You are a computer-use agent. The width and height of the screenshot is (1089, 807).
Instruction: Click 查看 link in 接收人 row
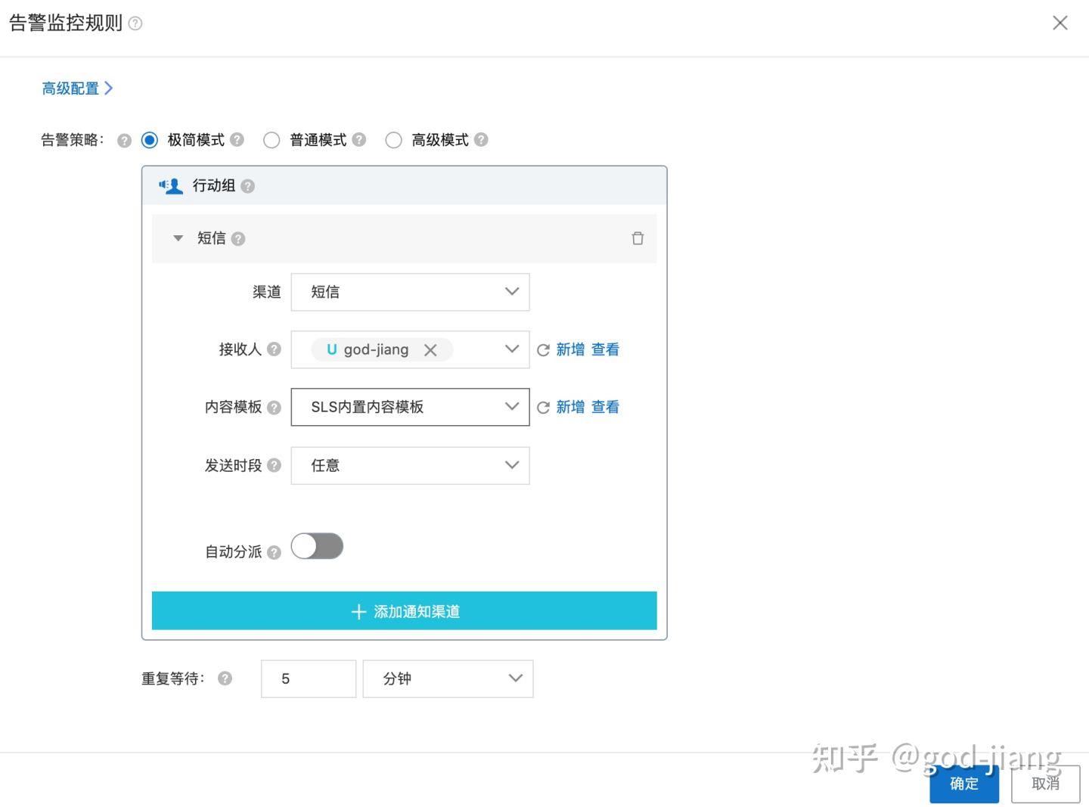(x=605, y=349)
